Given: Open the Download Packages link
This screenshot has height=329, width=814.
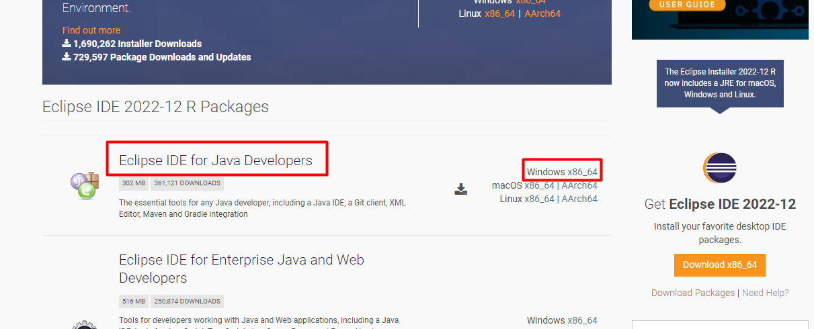Looking at the screenshot, I should (693, 293).
